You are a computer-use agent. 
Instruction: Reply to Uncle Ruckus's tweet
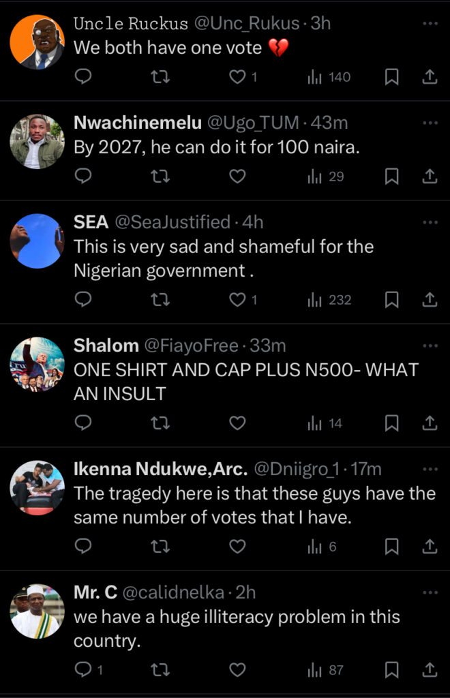(x=82, y=78)
